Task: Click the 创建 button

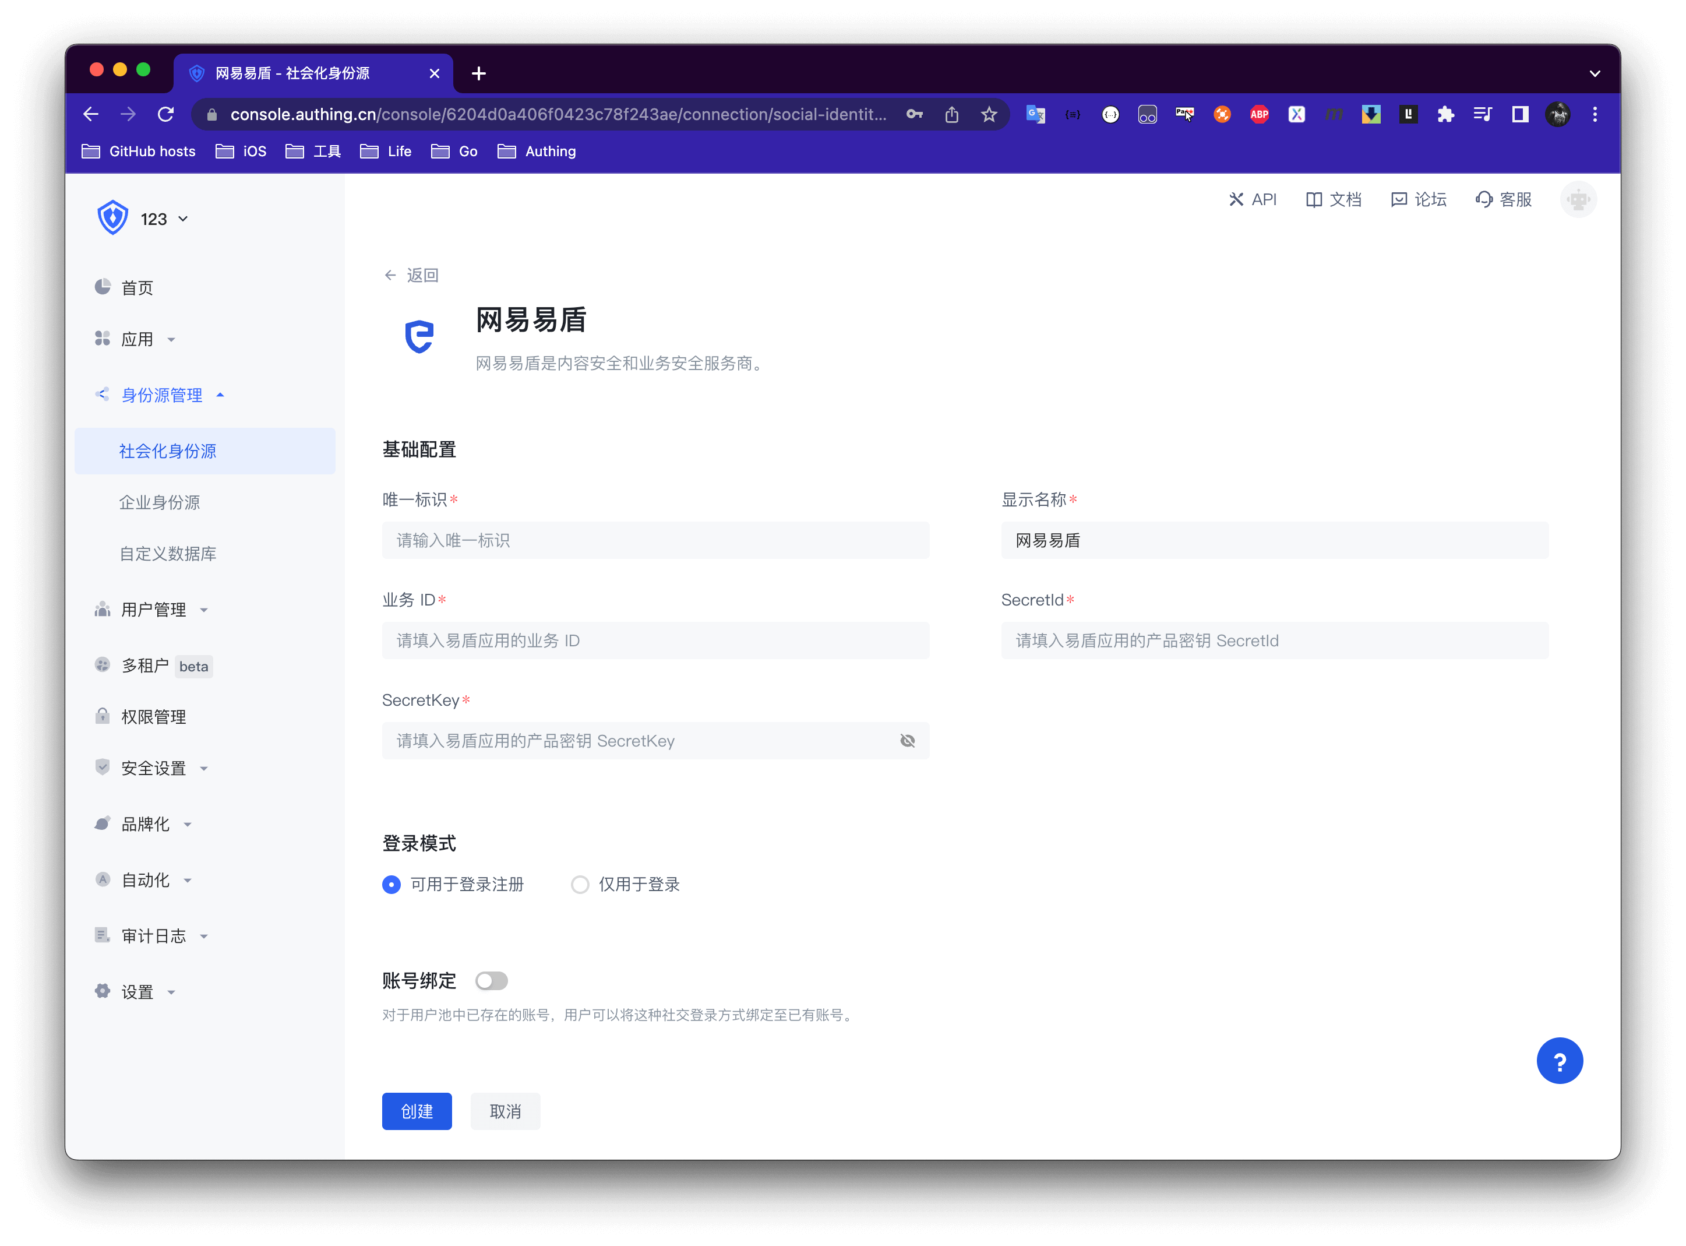Action: tap(416, 1111)
